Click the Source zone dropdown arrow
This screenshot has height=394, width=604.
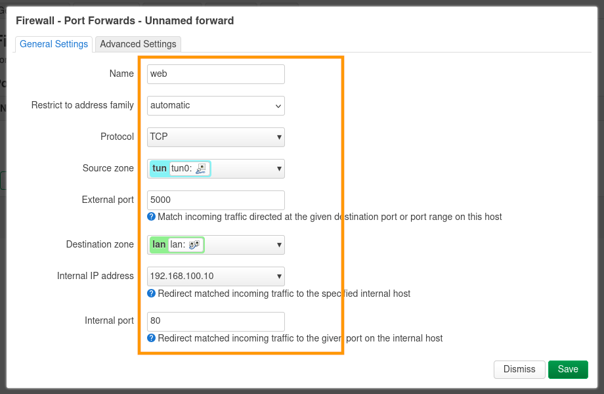pyautogui.click(x=279, y=169)
